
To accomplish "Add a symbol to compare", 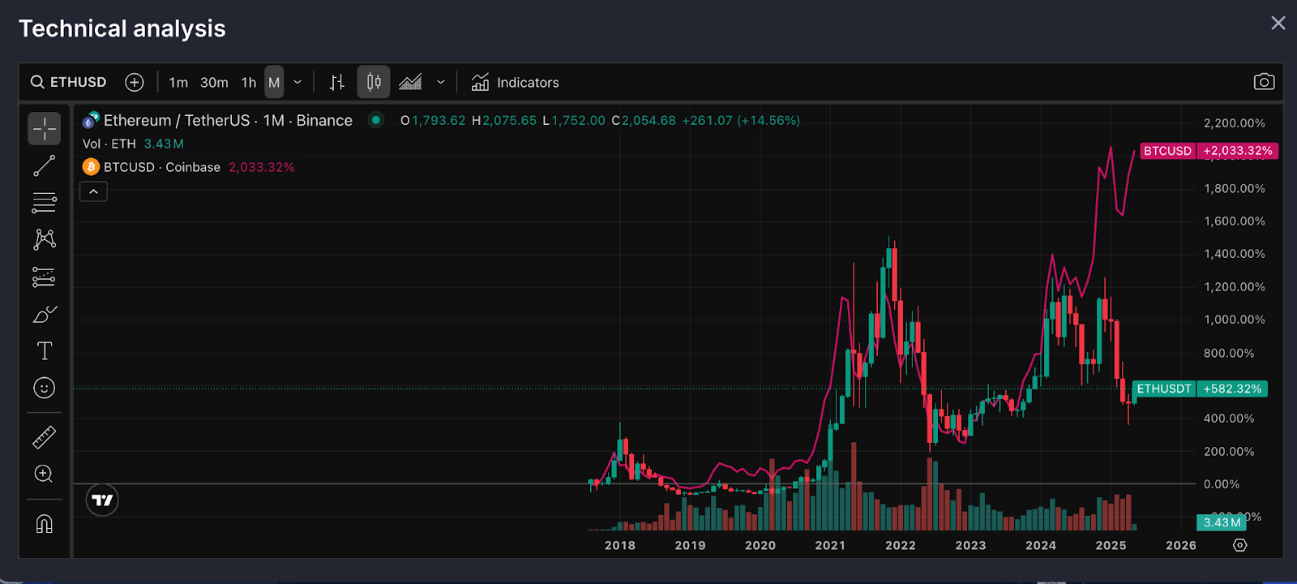I will click(x=135, y=82).
